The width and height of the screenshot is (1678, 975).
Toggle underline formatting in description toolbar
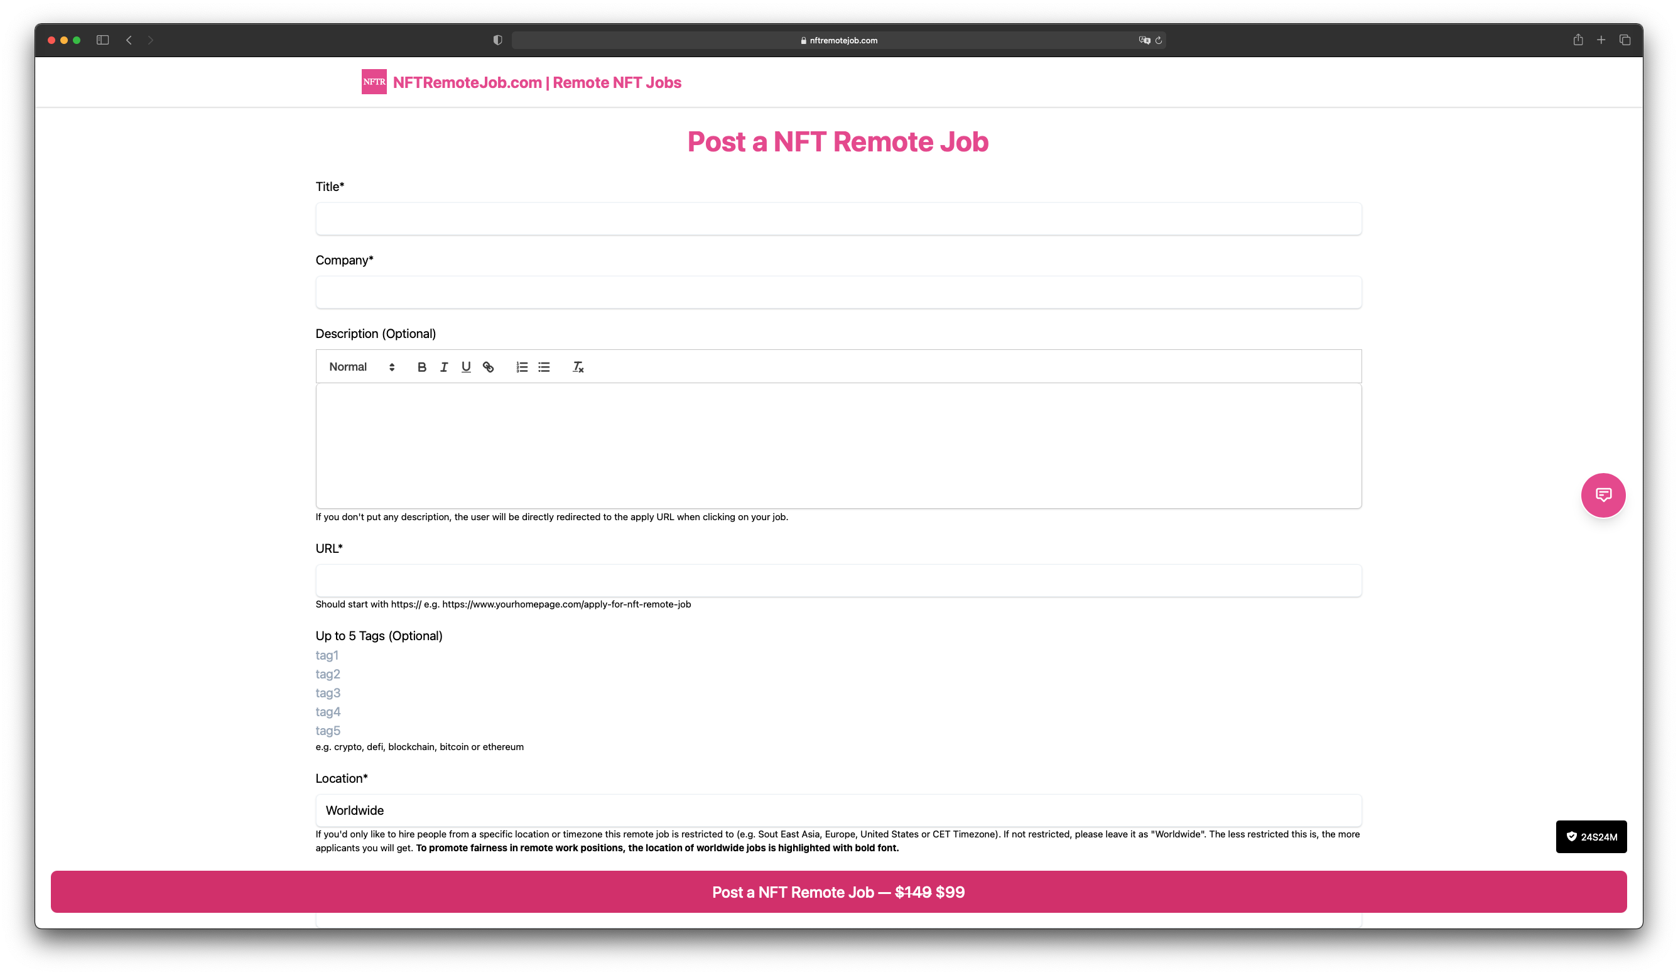pyautogui.click(x=466, y=367)
